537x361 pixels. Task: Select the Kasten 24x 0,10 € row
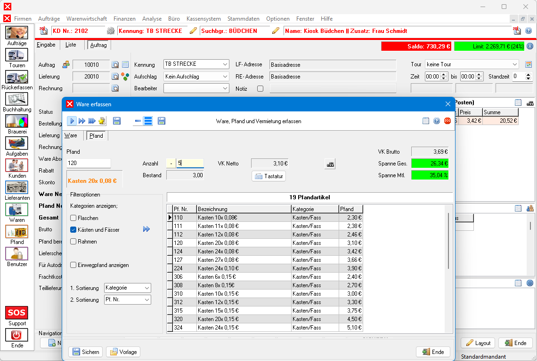(x=219, y=268)
